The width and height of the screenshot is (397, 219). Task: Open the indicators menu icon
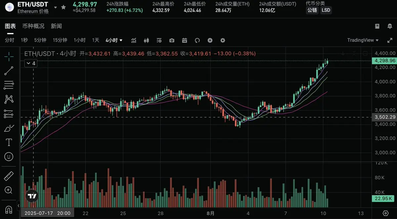tap(134, 40)
